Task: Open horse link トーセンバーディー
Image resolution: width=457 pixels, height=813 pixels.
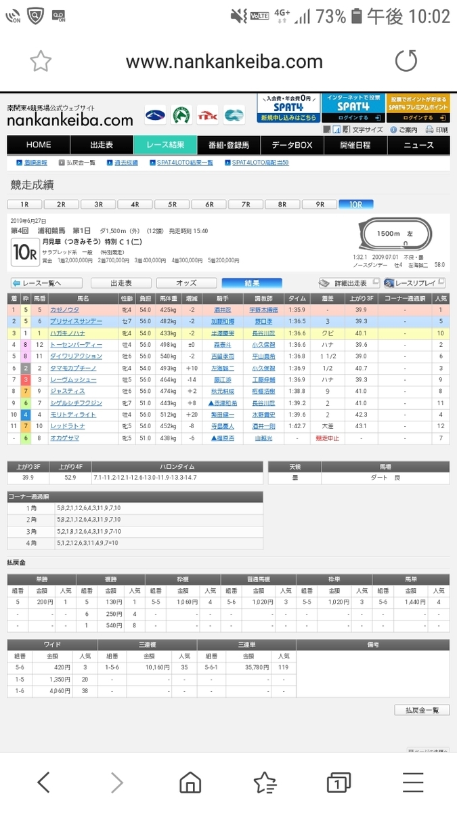Action: click(76, 344)
